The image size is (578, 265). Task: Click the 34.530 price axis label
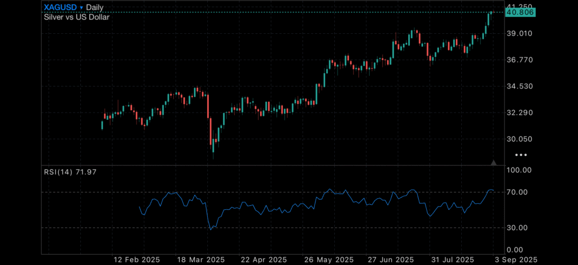(x=520, y=86)
